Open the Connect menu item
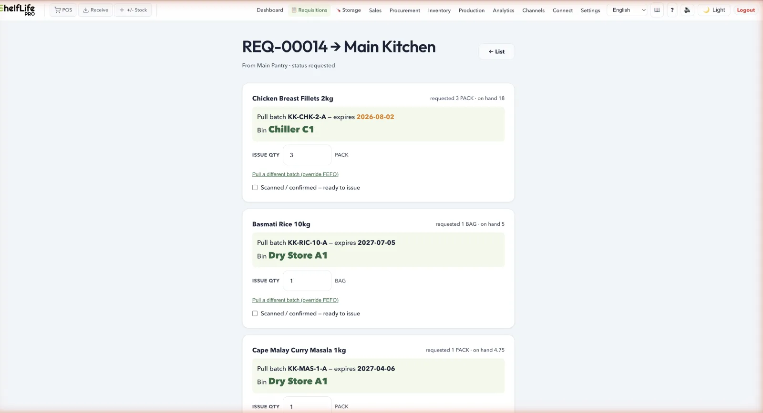The image size is (763, 413). [563, 10]
